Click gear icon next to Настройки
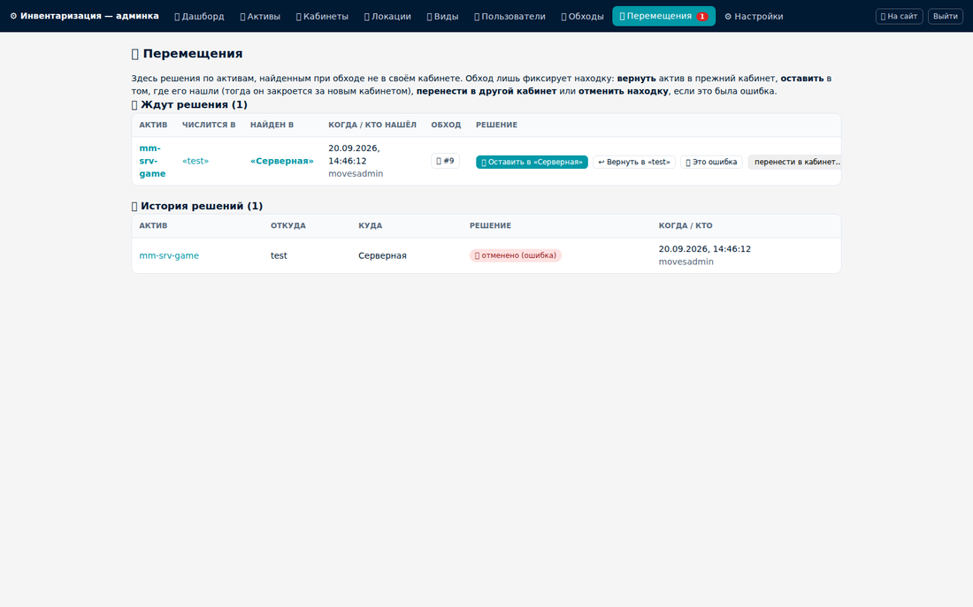Viewport: 973px width, 607px height. click(728, 17)
